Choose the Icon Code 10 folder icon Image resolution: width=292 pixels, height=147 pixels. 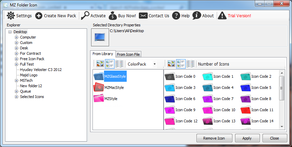(207, 110)
